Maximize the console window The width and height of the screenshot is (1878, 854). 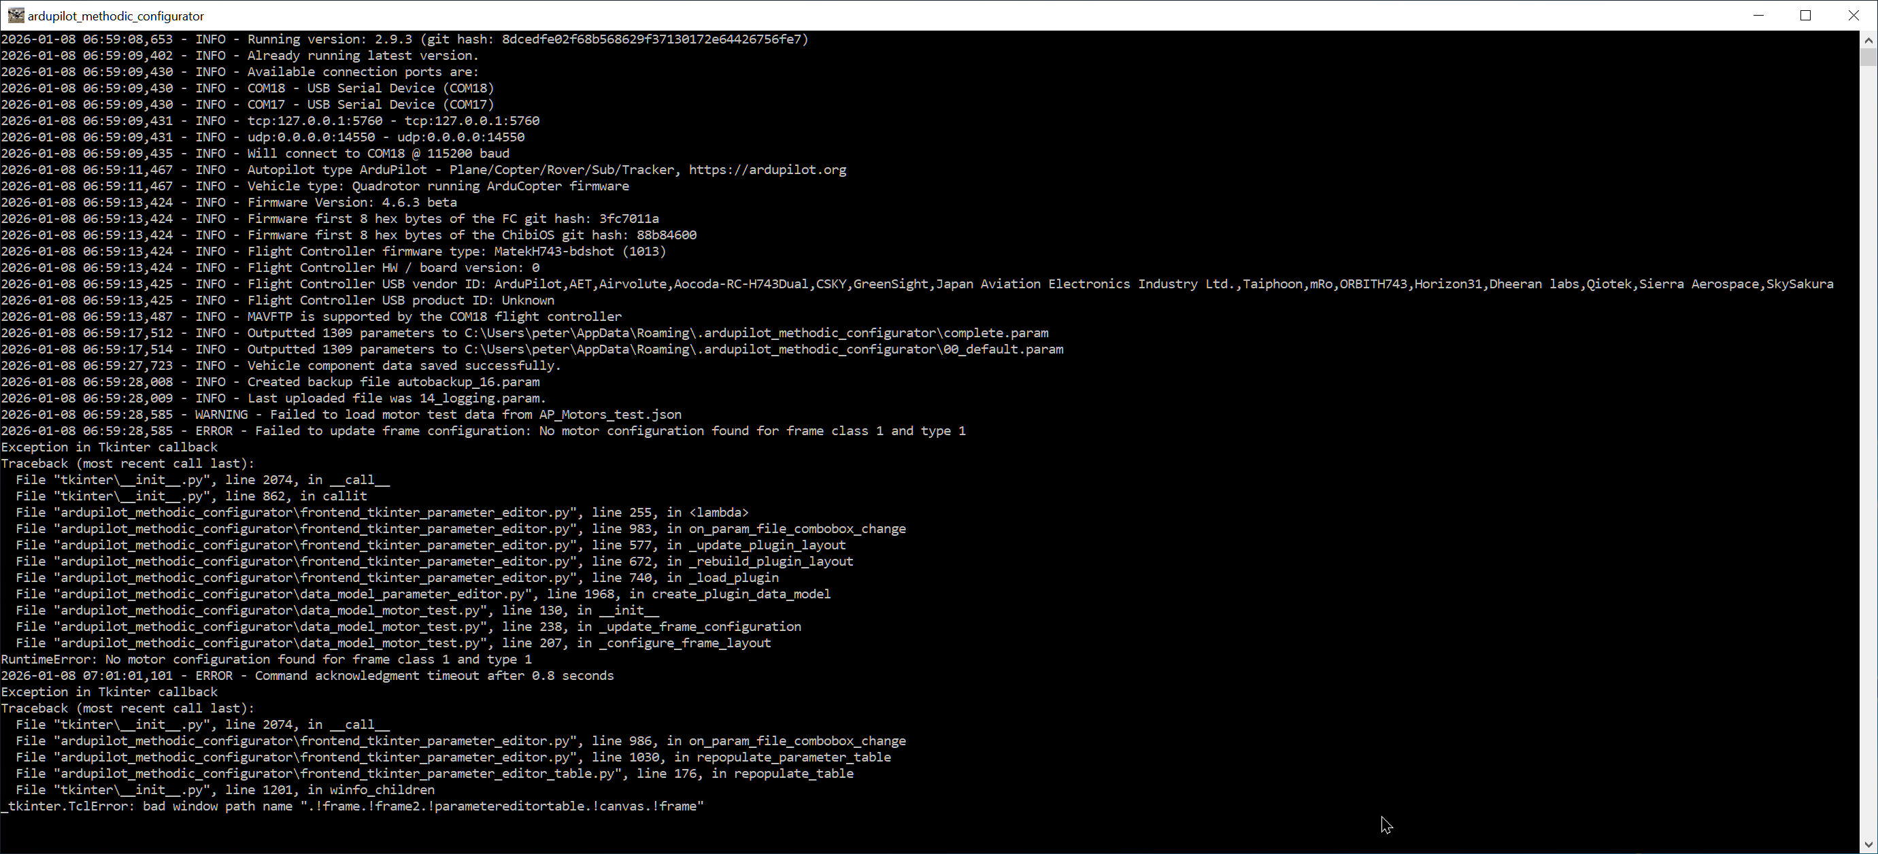(1805, 16)
